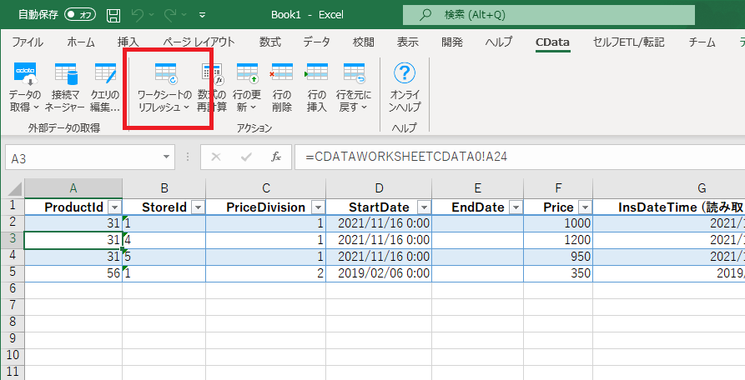The image size is (745, 380).
Task: Select row 2 header
Action: [x=13, y=222]
